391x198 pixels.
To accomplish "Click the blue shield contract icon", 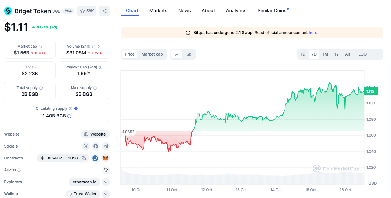I will pyautogui.click(x=95, y=158).
